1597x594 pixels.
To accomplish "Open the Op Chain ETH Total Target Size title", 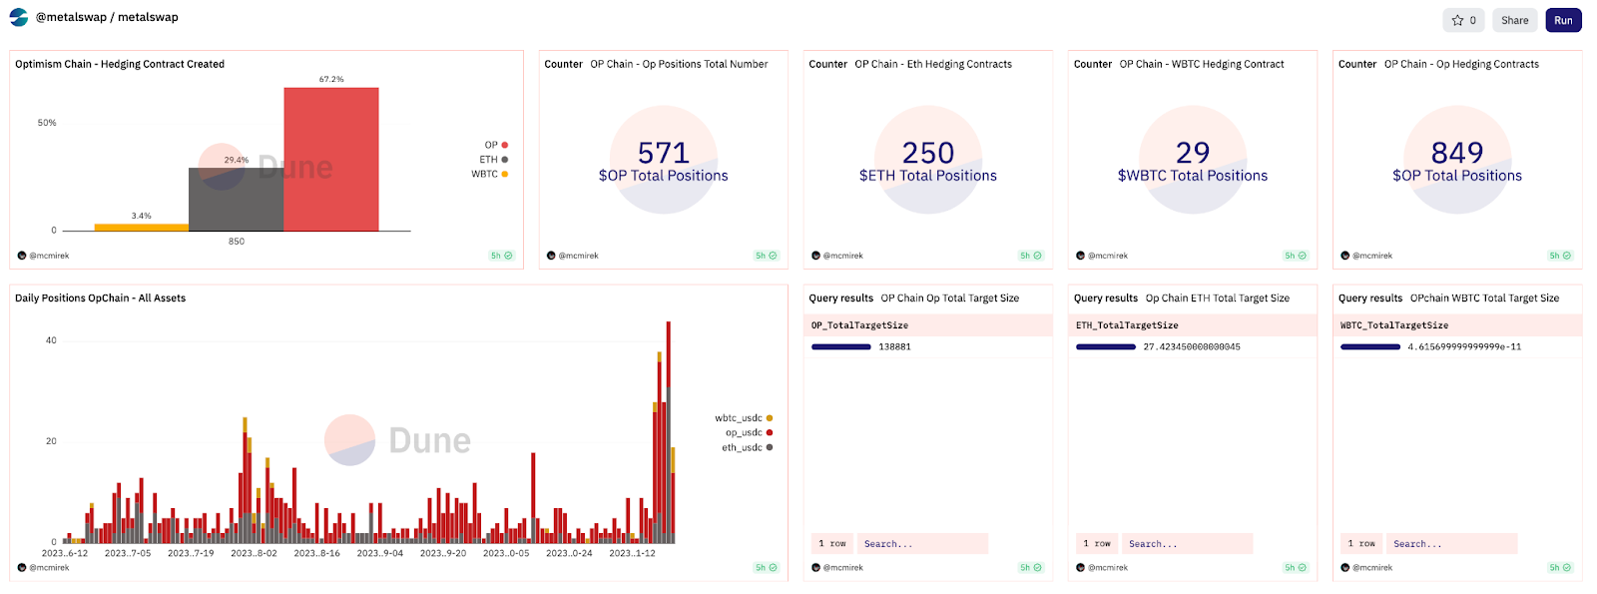I will (x=1218, y=298).
